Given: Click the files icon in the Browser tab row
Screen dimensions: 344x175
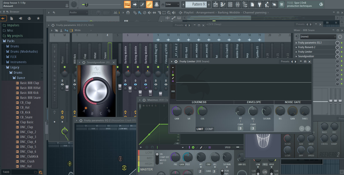Looking at the screenshot, I should 11,18.
